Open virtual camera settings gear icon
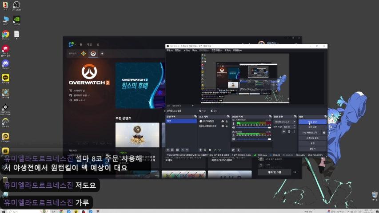 pyautogui.click(x=324, y=133)
